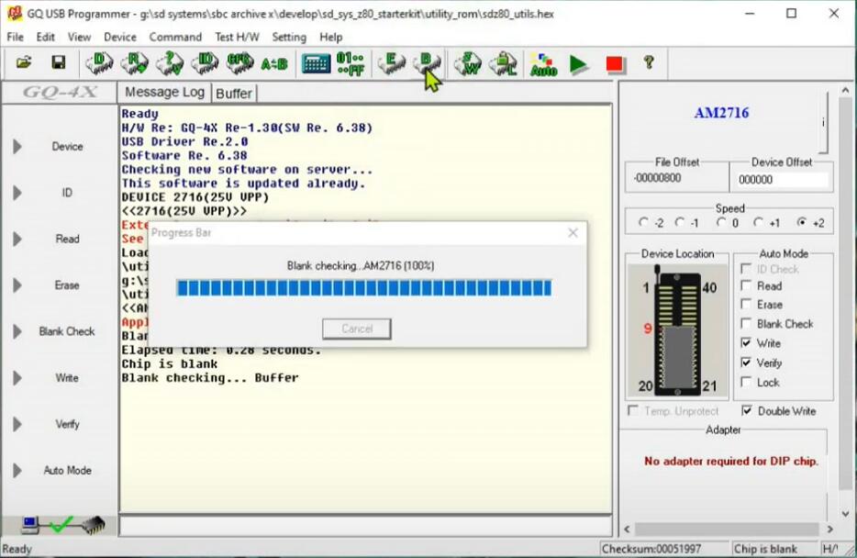
Task: Click the Select Device chip icon (D)
Action: pos(99,63)
